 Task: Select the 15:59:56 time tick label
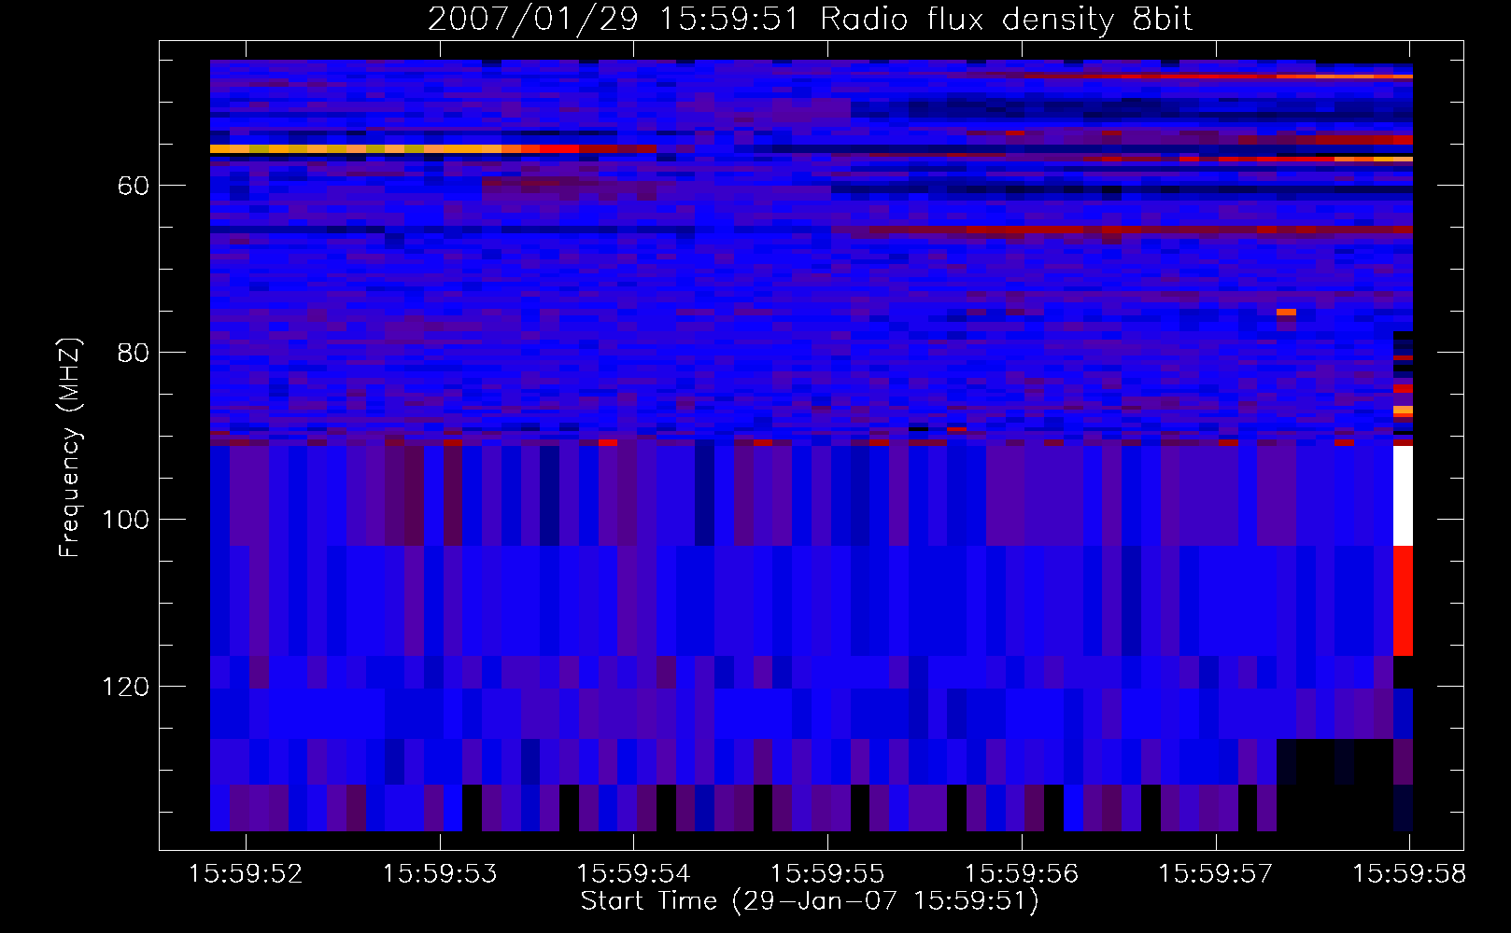(x=1022, y=874)
